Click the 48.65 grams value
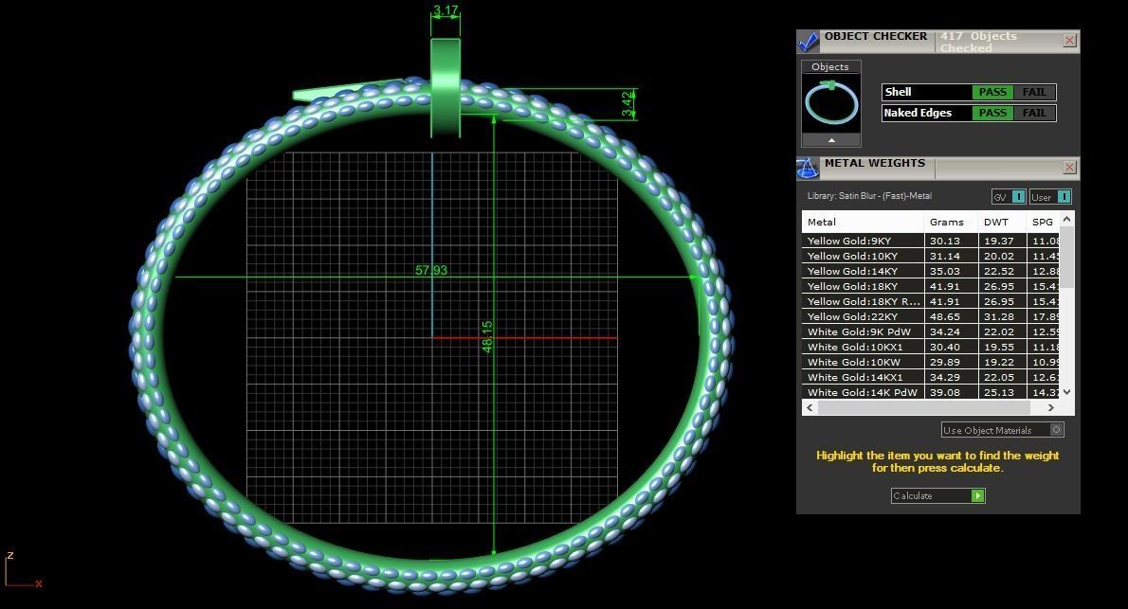 point(944,316)
